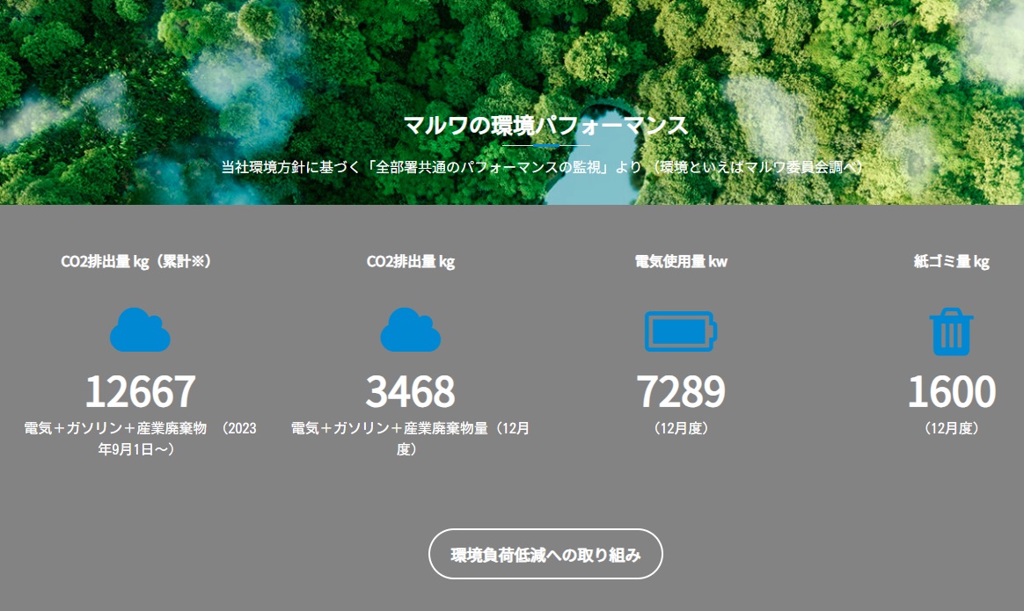Click the subtitle beginning 当社環境方針に基づく

click(542, 167)
